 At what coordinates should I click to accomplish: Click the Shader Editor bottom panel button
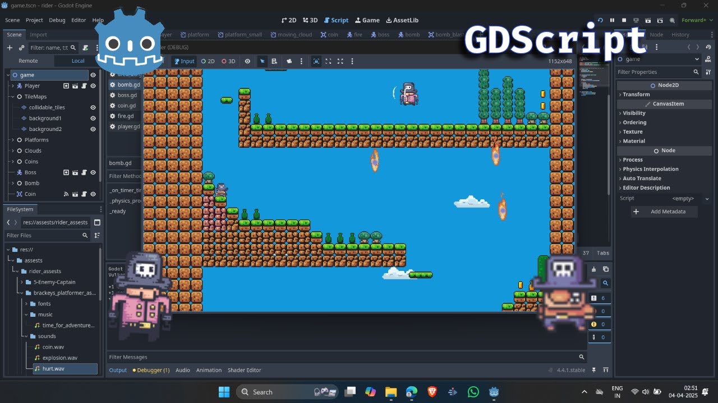[x=244, y=370]
